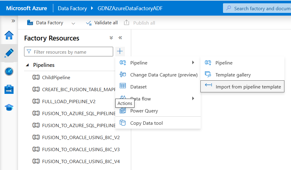
Task: Open the Data Factory dropdown arrow
Action: pos(73,23)
